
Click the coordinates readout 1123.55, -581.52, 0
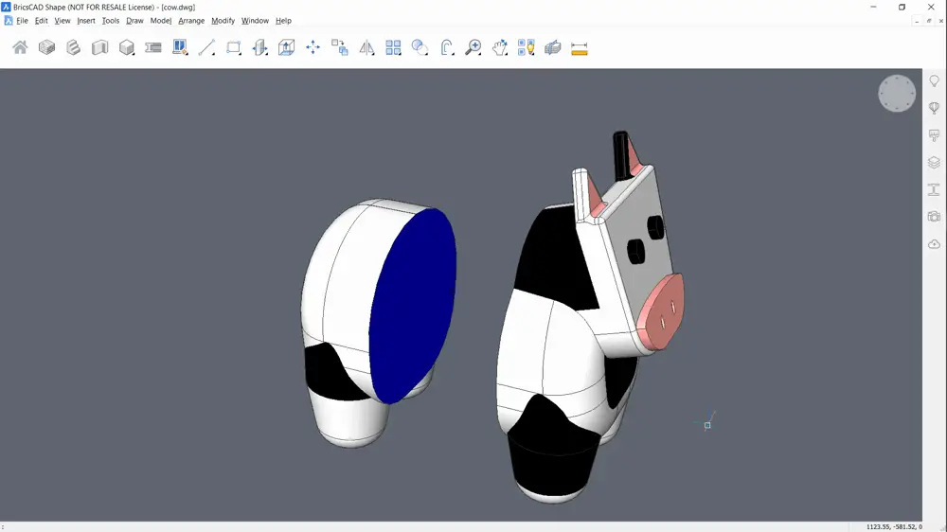[894, 526]
